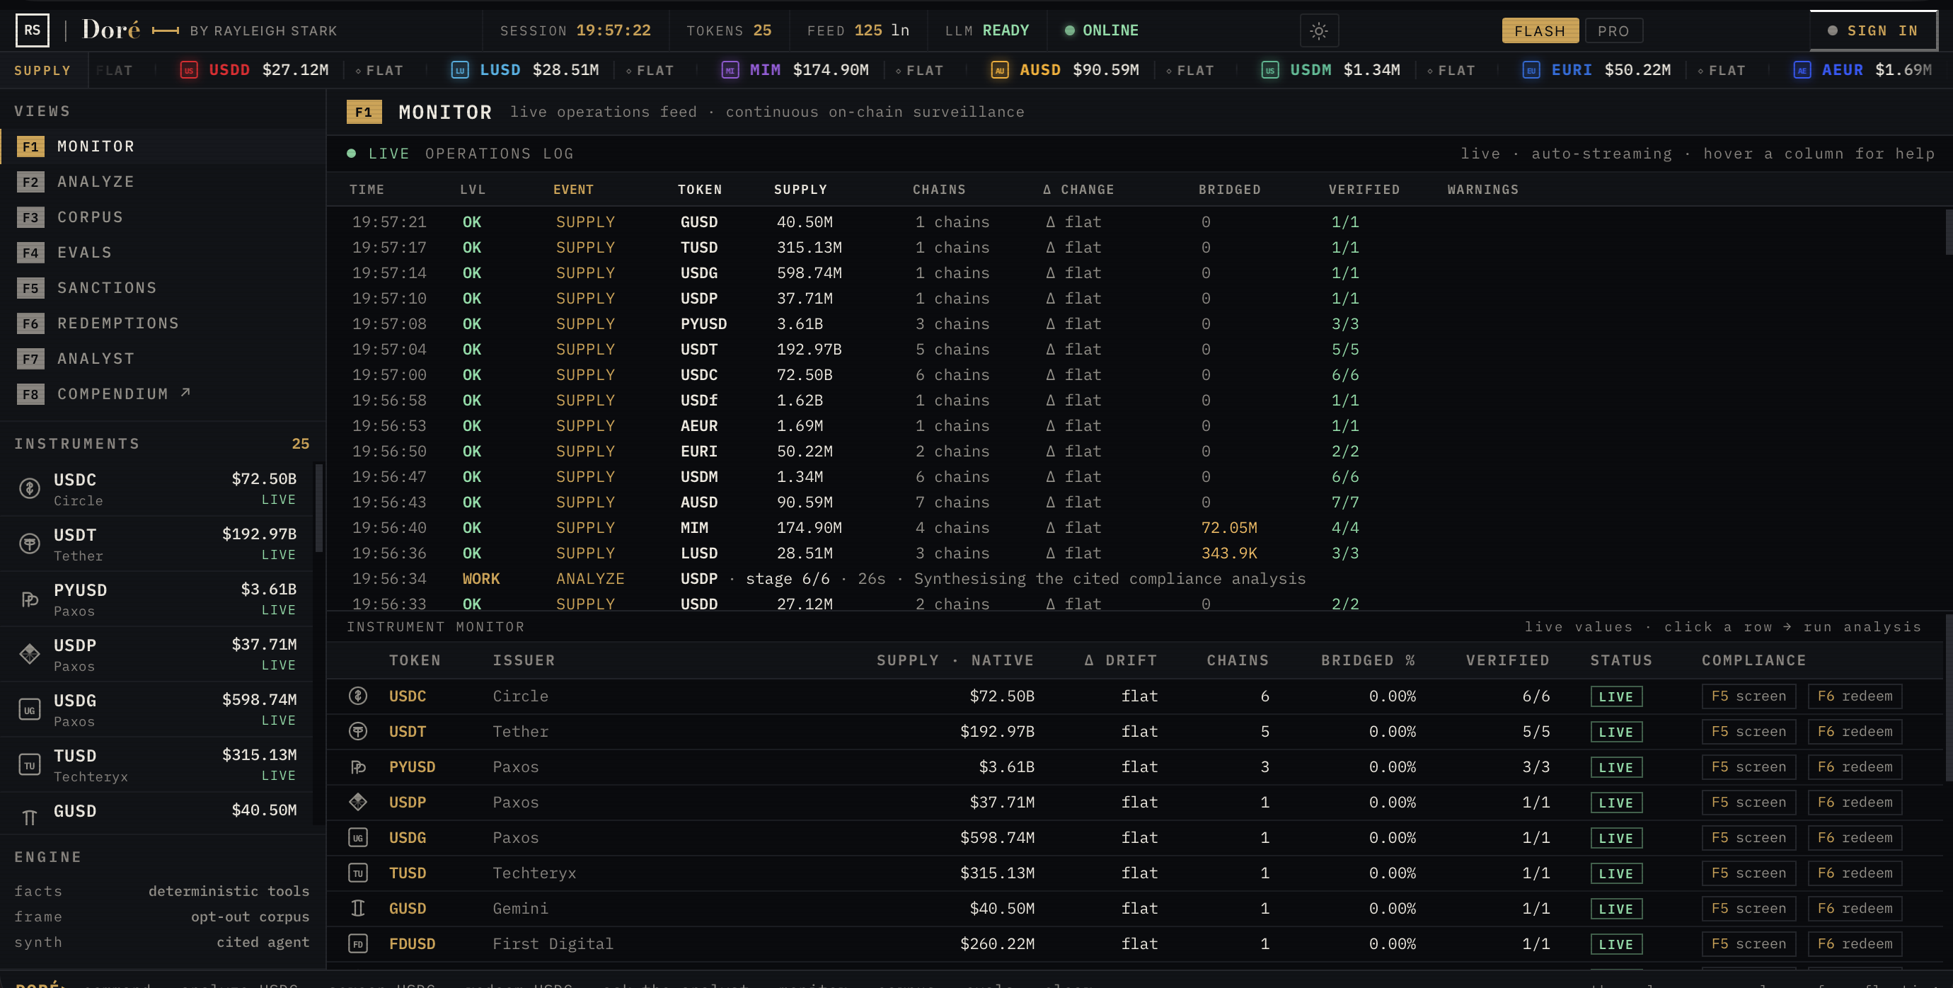This screenshot has width=1953, height=988.
Task: Click the TUSD icon in Instruments sidebar
Action: click(x=30, y=765)
